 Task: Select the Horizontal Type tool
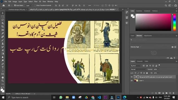point(3,67)
